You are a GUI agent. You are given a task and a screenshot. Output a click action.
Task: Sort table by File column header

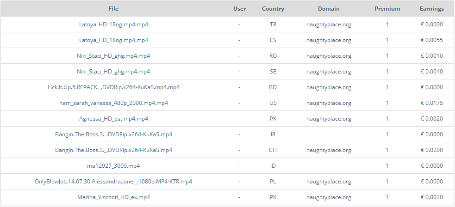pyautogui.click(x=113, y=9)
